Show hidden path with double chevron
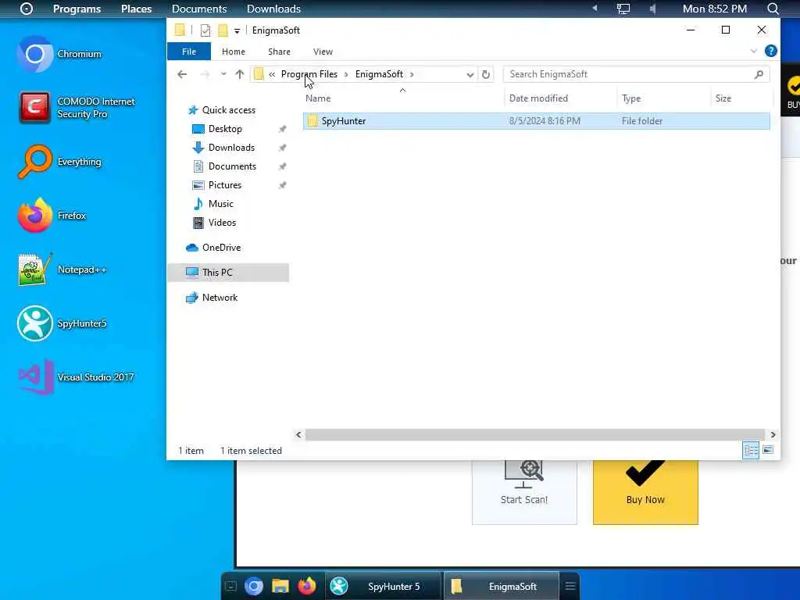The width and height of the screenshot is (800, 600). coord(272,74)
